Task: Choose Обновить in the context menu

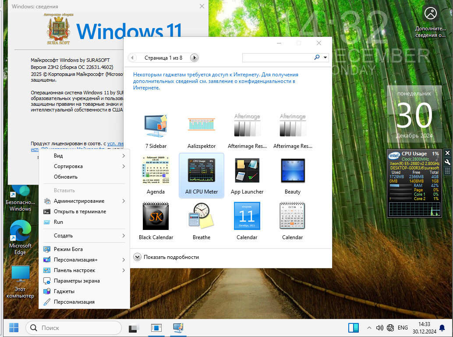Action: point(85,177)
